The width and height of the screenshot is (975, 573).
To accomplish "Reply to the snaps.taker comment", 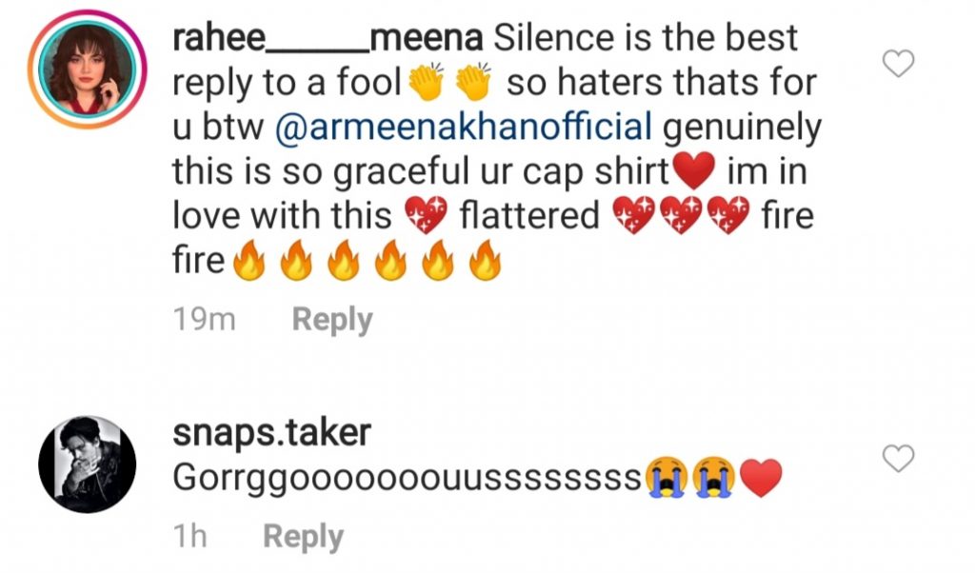I will (x=303, y=537).
